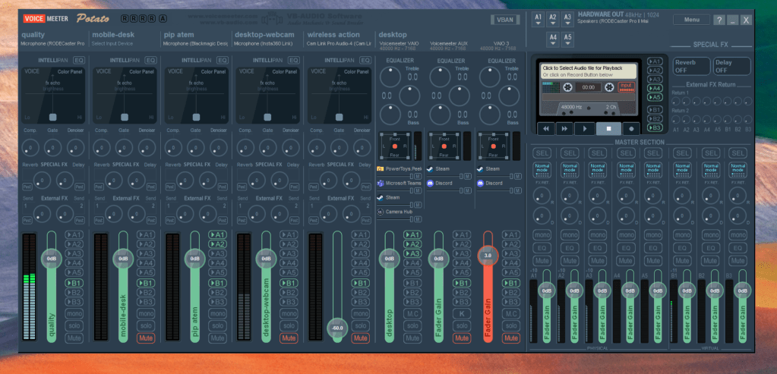Open the A4 hardware out device dropdown
The image size is (777, 374).
click(x=553, y=39)
